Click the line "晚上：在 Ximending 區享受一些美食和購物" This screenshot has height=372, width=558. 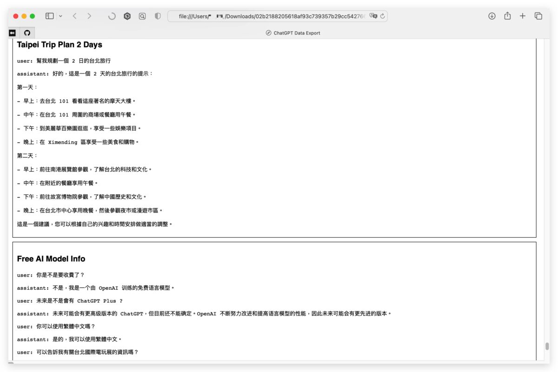tap(78, 142)
